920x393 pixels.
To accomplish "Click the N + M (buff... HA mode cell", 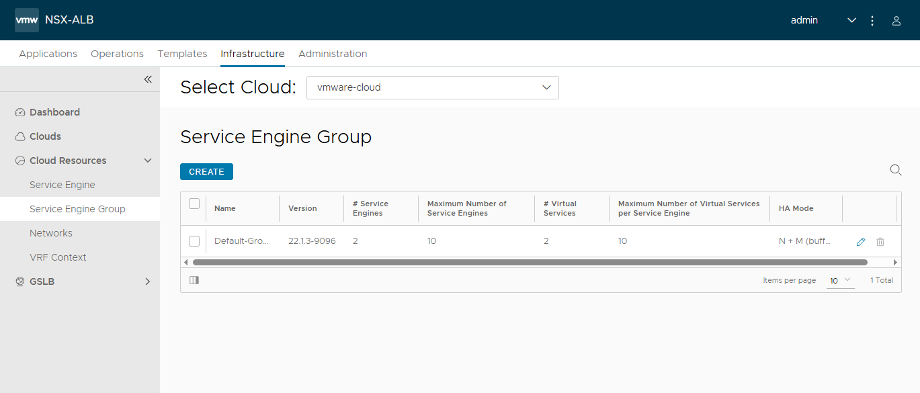I will point(805,241).
